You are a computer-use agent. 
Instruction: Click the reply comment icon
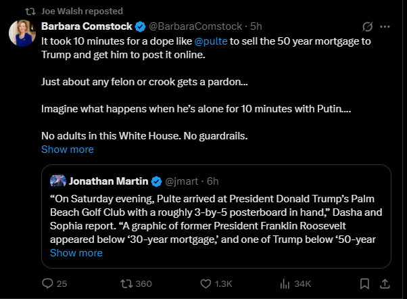pos(48,283)
